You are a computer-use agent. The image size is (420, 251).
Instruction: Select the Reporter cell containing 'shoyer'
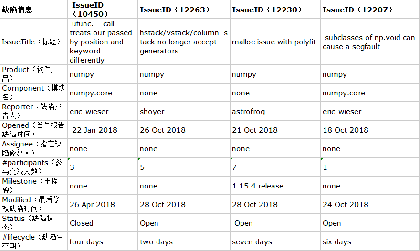(x=152, y=112)
